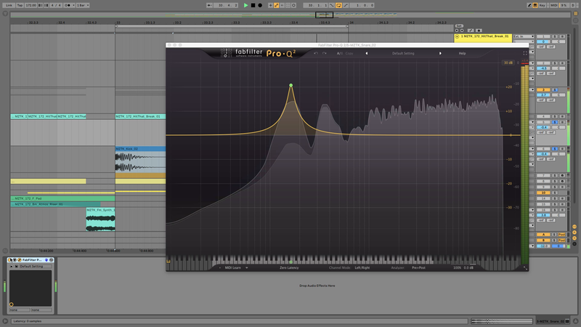Arm the arrangement record button

point(260,5)
